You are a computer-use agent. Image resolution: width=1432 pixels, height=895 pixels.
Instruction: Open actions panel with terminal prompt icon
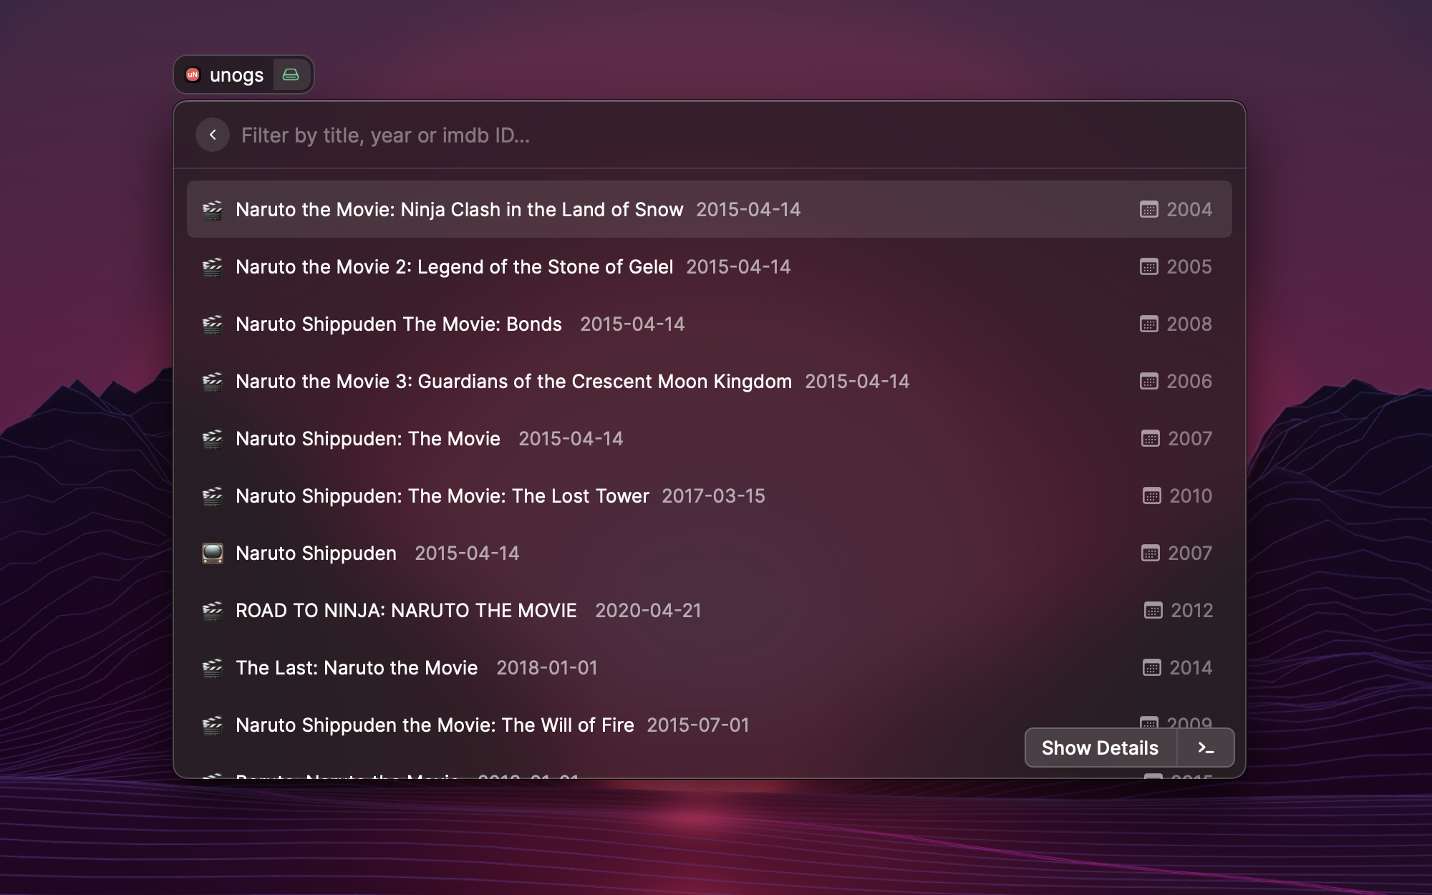(x=1206, y=748)
